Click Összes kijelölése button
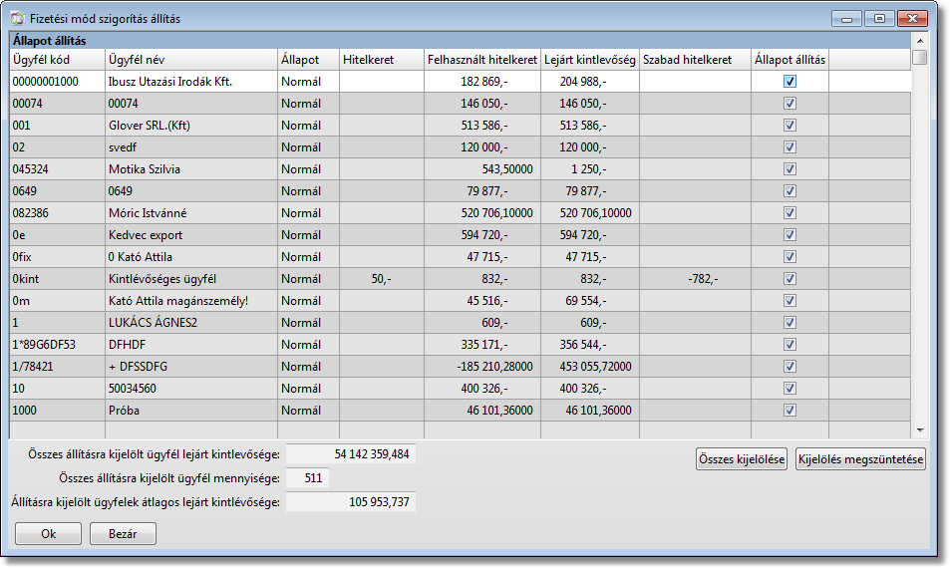 pos(742,459)
